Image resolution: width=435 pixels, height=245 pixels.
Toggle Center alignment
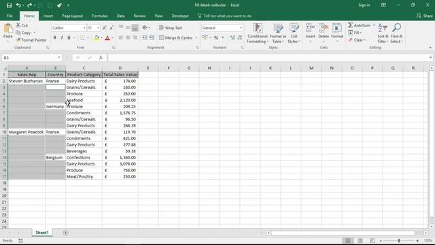click(x=128, y=37)
